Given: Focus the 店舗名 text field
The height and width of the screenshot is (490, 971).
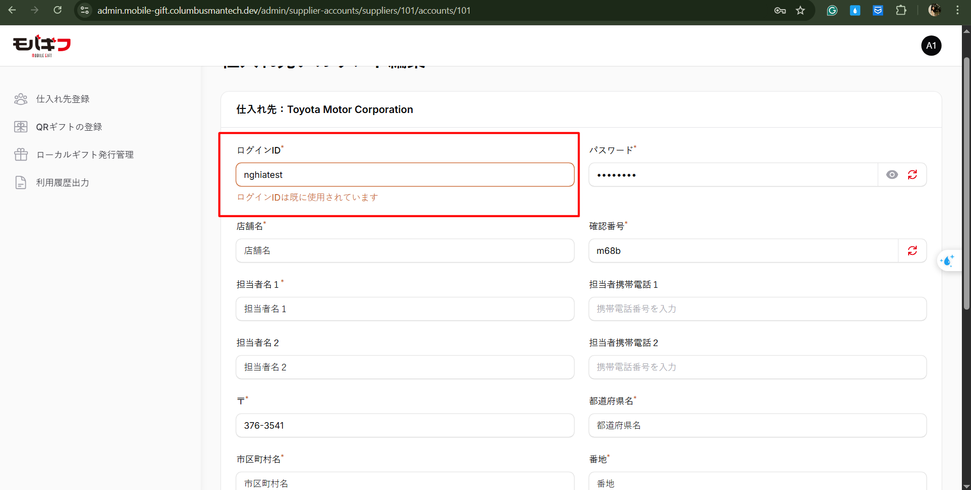Looking at the screenshot, I should pos(405,251).
